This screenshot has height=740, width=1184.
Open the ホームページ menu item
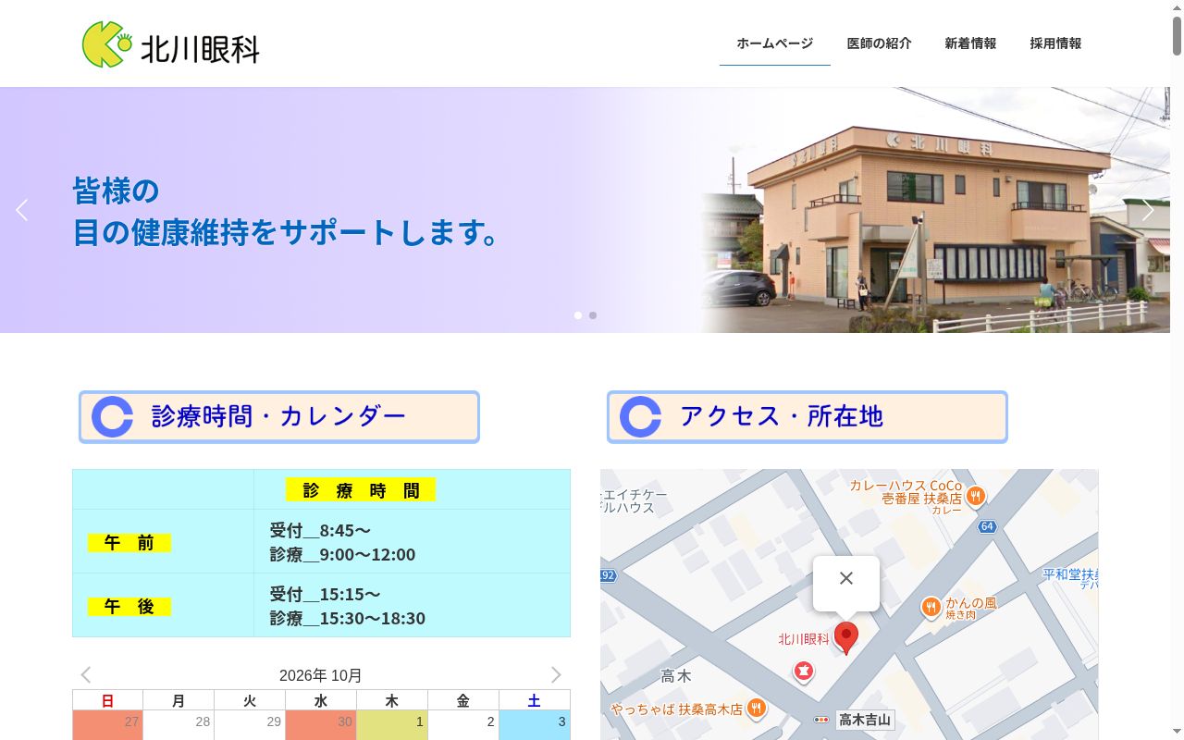pos(775,43)
